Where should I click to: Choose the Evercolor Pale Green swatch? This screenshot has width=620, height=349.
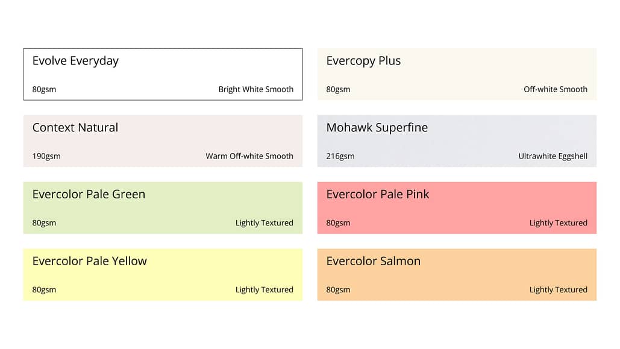click(163, 208)
